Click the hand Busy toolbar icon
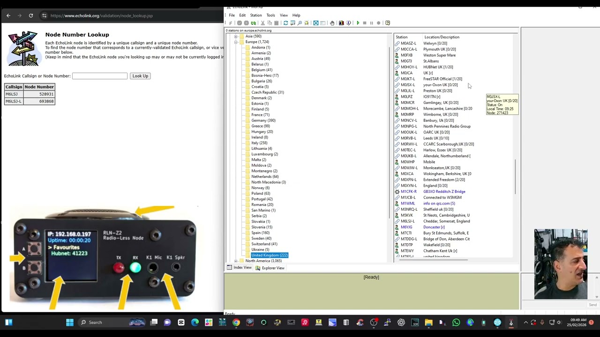Screen dimensions: 600x337 (332, 23)
